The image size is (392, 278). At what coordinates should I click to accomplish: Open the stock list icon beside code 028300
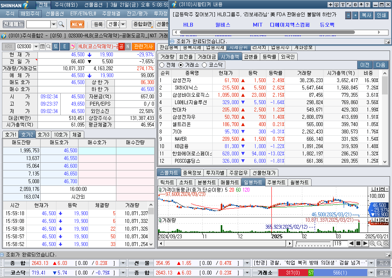click(42, 46)
